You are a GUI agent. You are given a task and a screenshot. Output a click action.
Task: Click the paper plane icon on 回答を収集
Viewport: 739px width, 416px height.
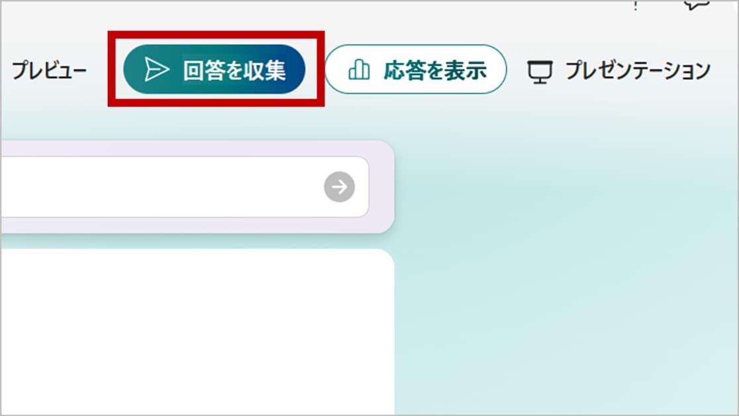tap(156, 69)
